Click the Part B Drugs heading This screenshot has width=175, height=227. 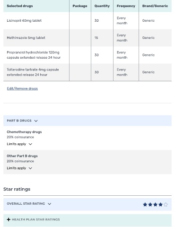tap(19, 121)
